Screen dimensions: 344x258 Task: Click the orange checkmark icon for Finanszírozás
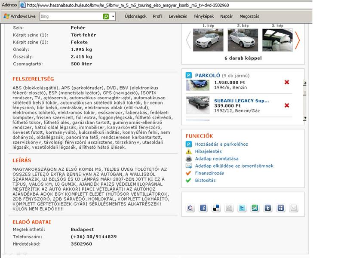[188, 173]
